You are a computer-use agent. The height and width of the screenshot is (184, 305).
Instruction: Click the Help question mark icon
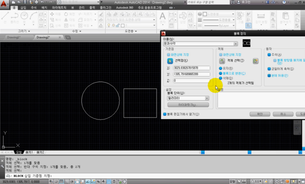pyautogui.click(x=284, y=2)
